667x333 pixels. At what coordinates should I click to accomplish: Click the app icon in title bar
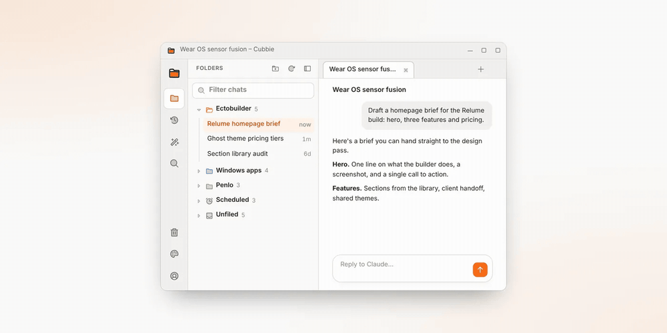click(171, 50)
